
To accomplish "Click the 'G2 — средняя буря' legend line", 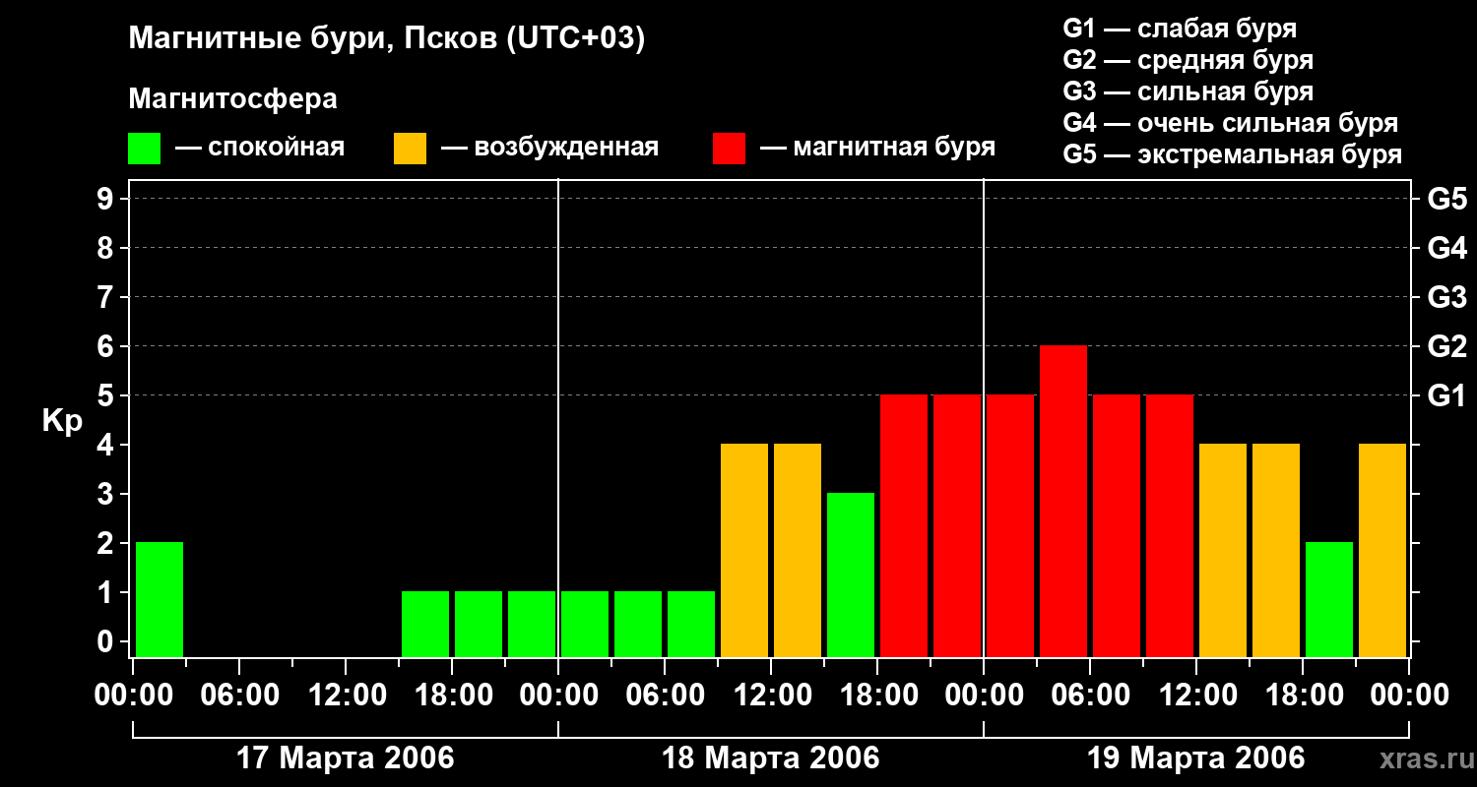I will 1188,60.
